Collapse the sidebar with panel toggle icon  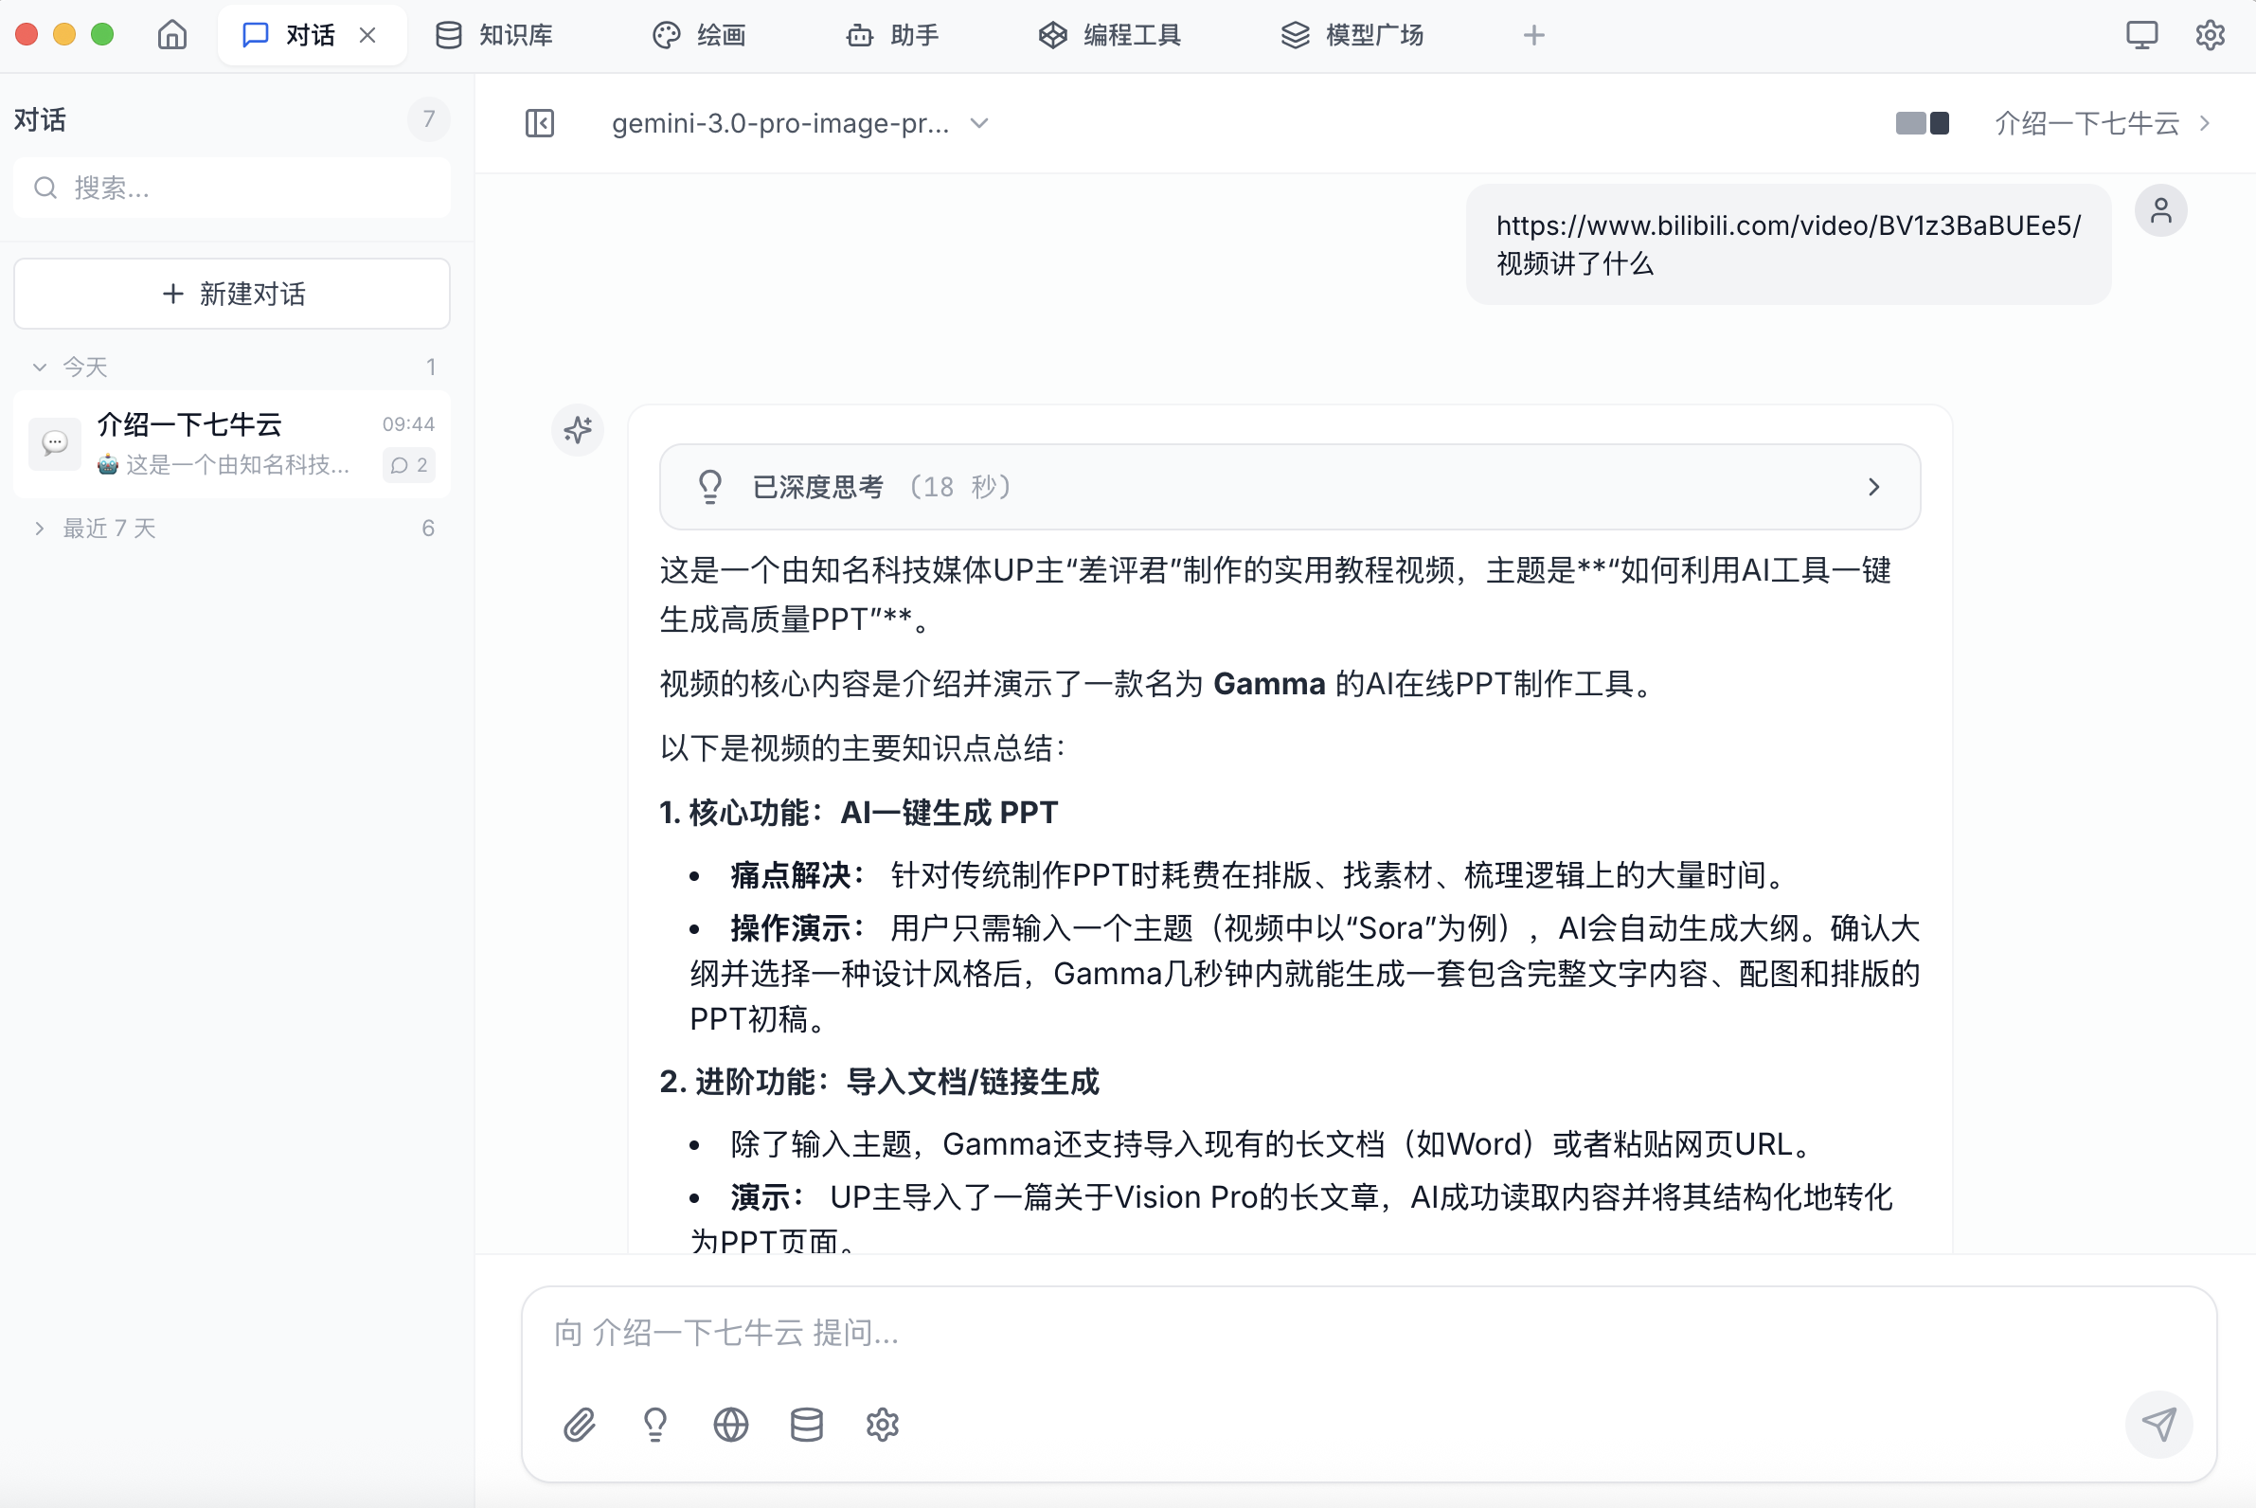(540, 123)
